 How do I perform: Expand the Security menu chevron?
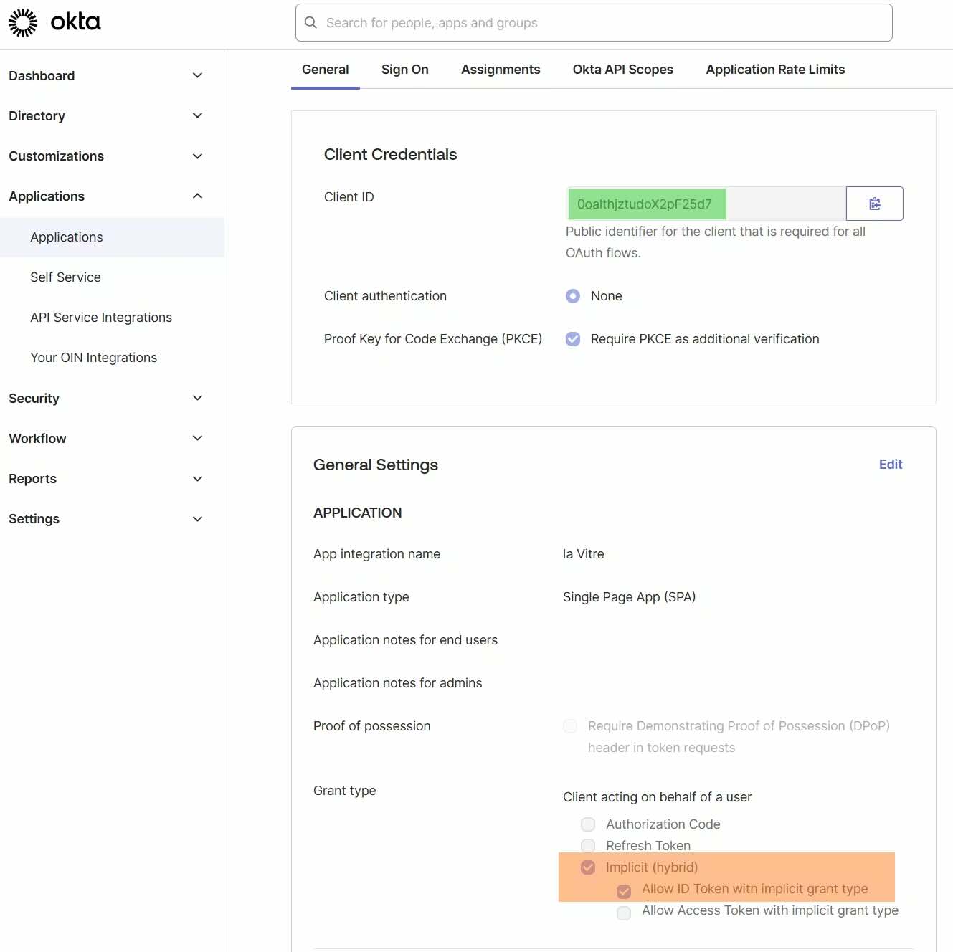point(198,398)
